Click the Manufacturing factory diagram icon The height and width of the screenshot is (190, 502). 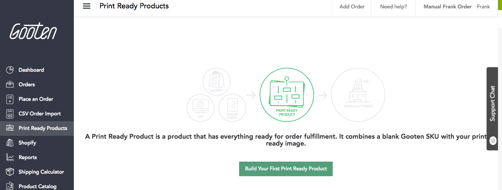(358, 95)
